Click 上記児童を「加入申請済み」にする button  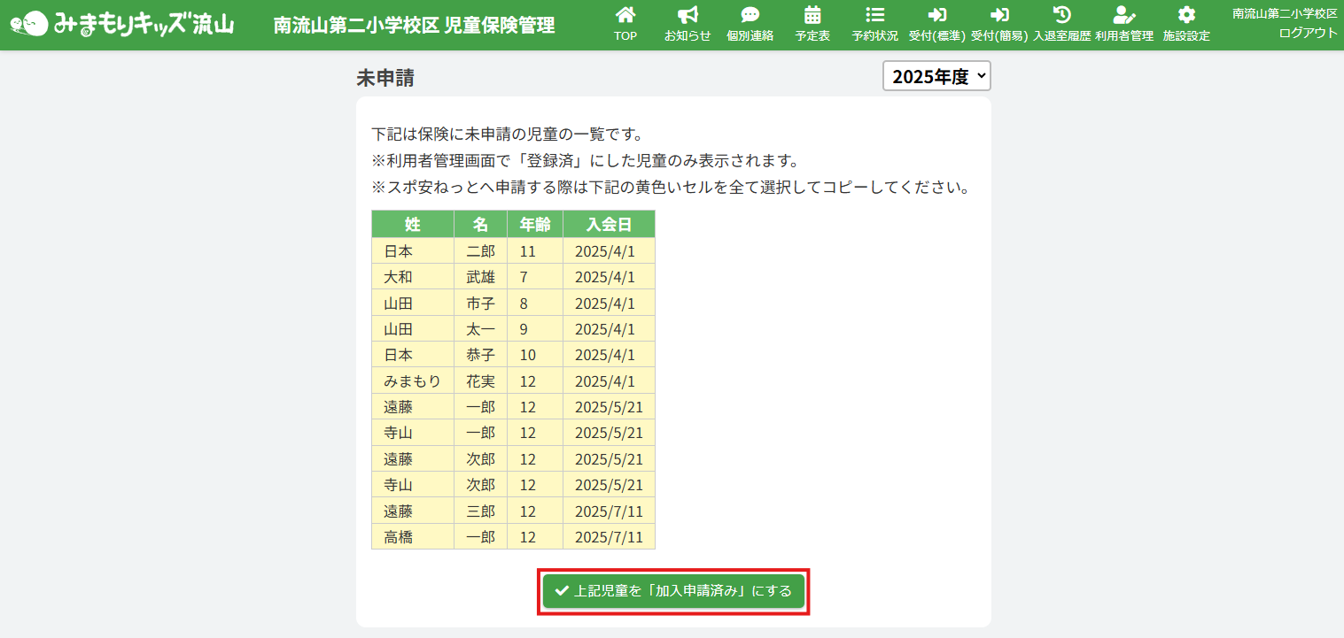click(x=673, y=591)
